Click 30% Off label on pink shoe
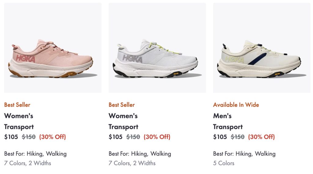 pos(53,137)
